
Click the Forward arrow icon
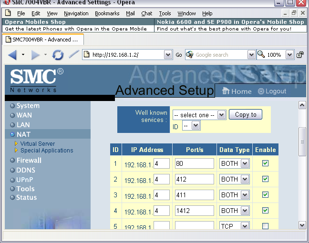35,55
